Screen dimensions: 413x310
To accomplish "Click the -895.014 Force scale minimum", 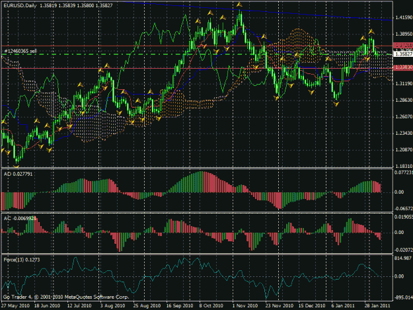I will [x=403, y=297].
